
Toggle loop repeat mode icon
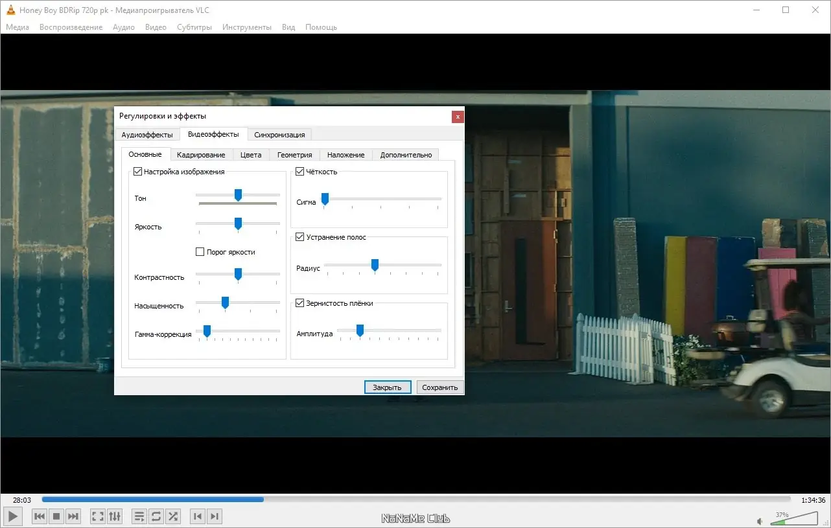(156, 516)
